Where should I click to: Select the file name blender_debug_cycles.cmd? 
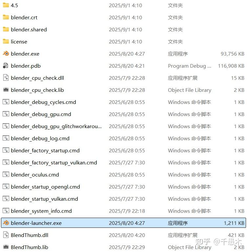[x=43, y=102]
